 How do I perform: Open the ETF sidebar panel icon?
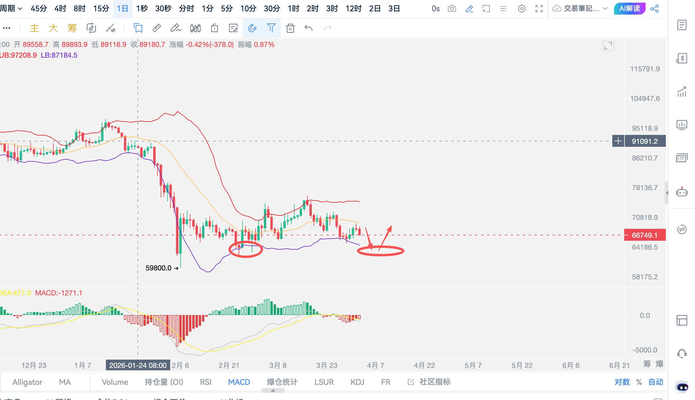point(682,158)
